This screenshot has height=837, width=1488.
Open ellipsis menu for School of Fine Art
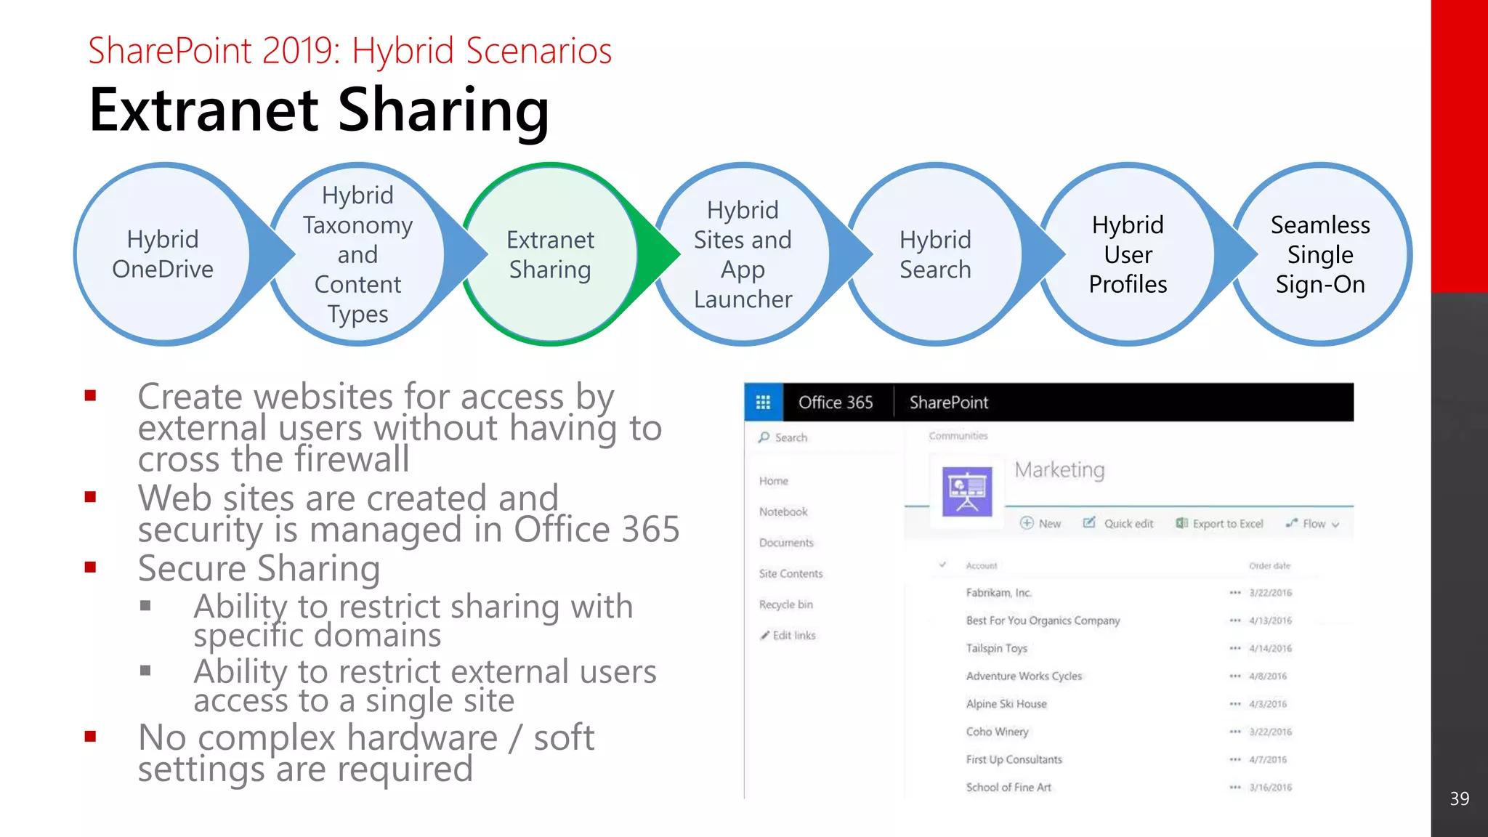point(1235,787)
